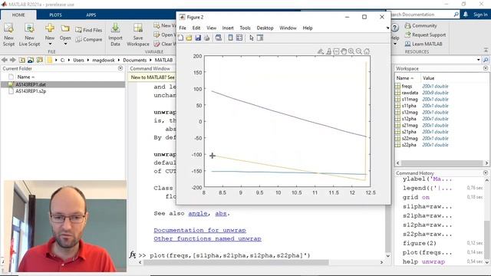This screenshot has height=276, width=491.
Task: Click Save Workspace icon
Action: (138, 34)
